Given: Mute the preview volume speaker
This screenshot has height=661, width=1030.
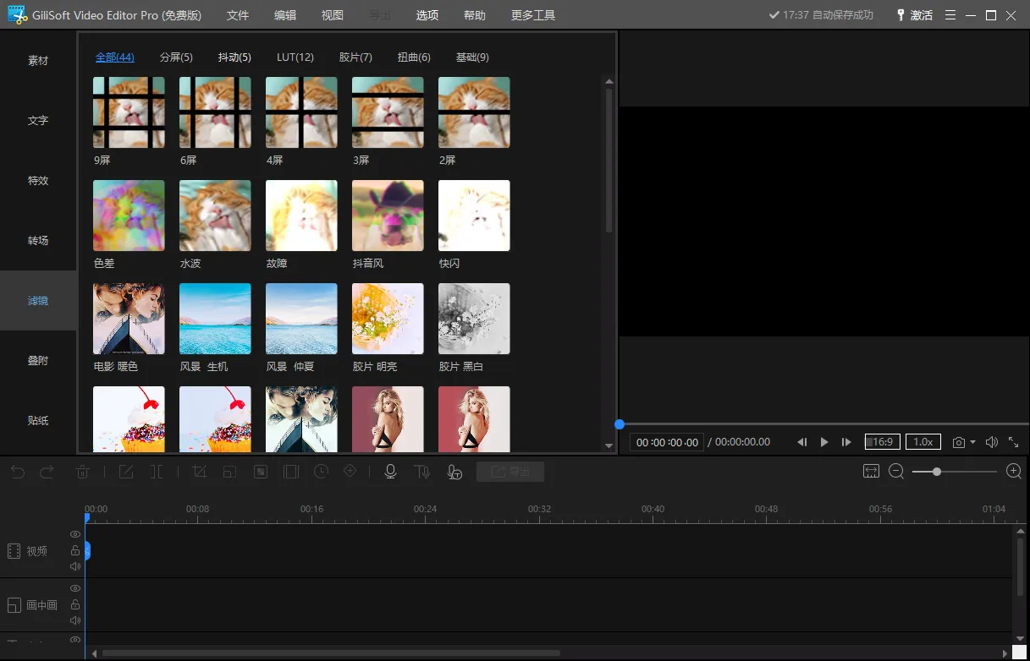Looking at the screenshot, I should click(x=991, y=442).
